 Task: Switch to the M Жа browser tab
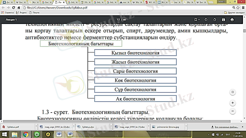[x=163, y=2]
